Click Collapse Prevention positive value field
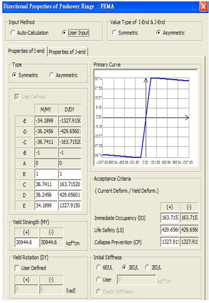This screenshot has width=209, height=303. pyautogui.click(x=170, y=242)
